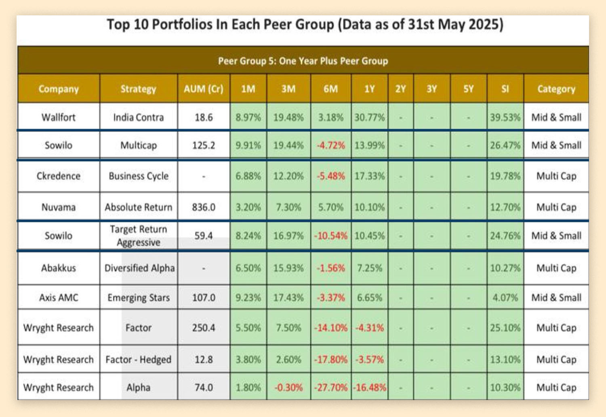Screen dimensions: 606x417
Task: Select the Ckredence company cell
Action: coord(59,176)
